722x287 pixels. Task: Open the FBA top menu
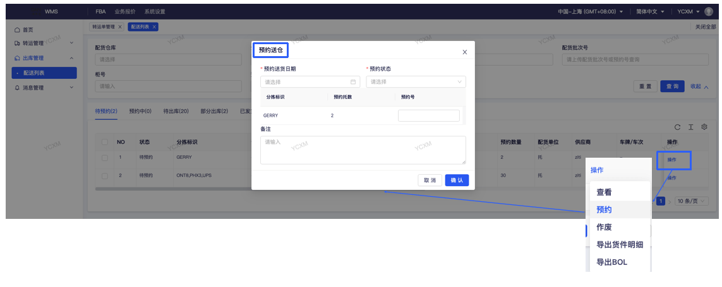[100, 11]
